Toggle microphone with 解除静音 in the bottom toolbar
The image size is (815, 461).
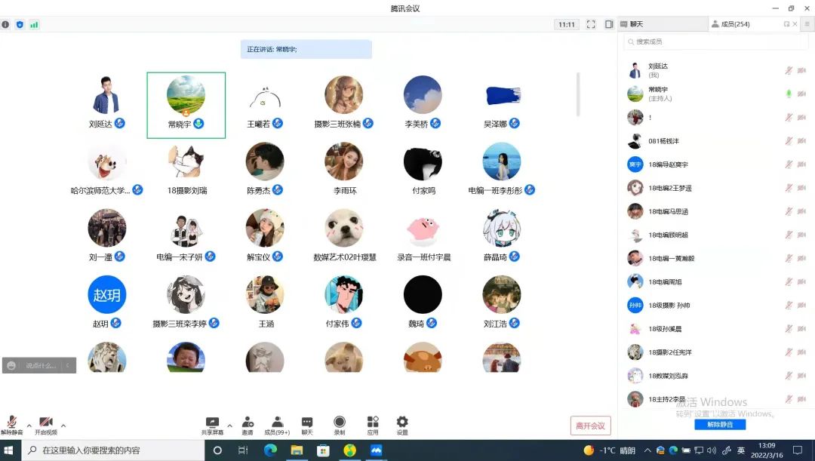point(11,425)
